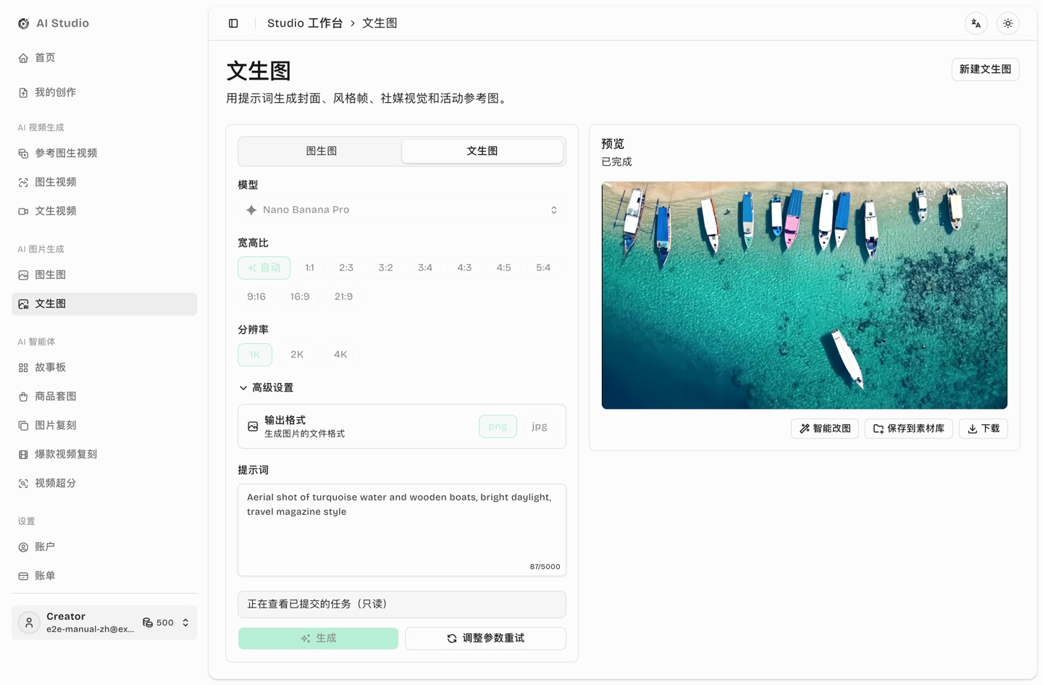Screen dimensions: 1043x685
Task: Go to 首页 in the sidebar
Action: tap(104, 58)
